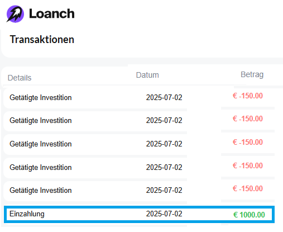The image size is (283, 232).
Task: Click the date of the fifth investment row
Action: 164,190
